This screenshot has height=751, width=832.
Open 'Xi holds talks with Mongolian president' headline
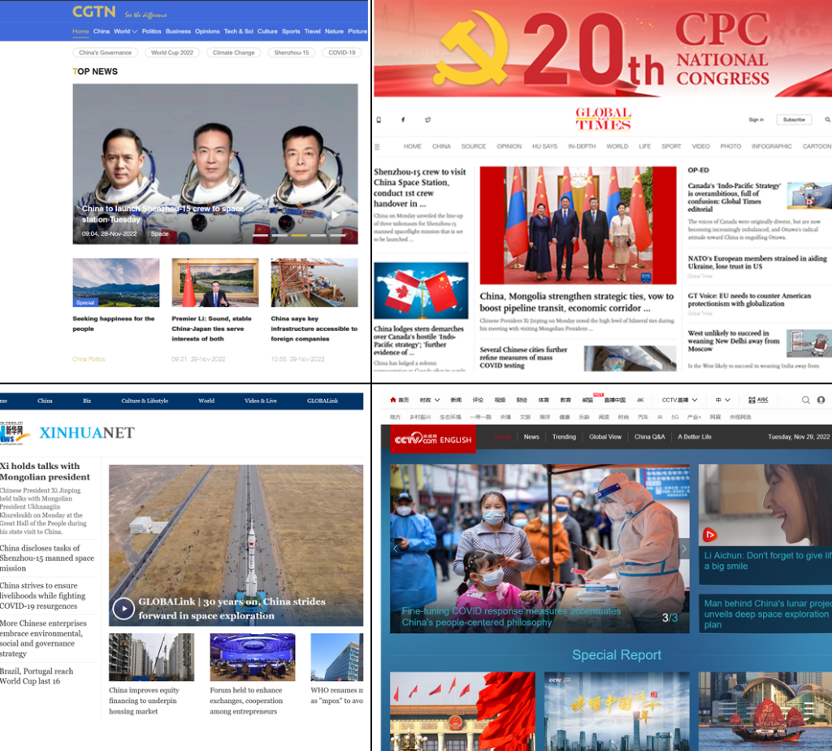(x=45, y=471)
